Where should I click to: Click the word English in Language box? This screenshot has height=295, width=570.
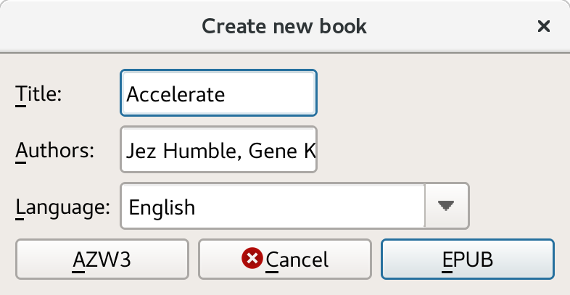click(162, 207)
